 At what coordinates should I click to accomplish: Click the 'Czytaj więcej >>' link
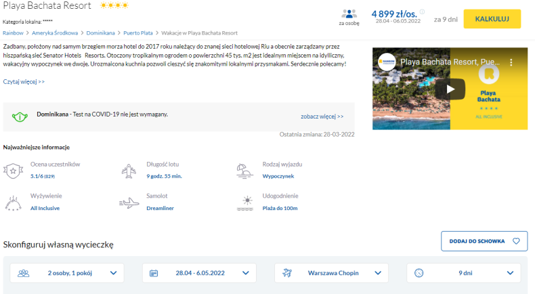pyautogui.click(x=24, y=81)
